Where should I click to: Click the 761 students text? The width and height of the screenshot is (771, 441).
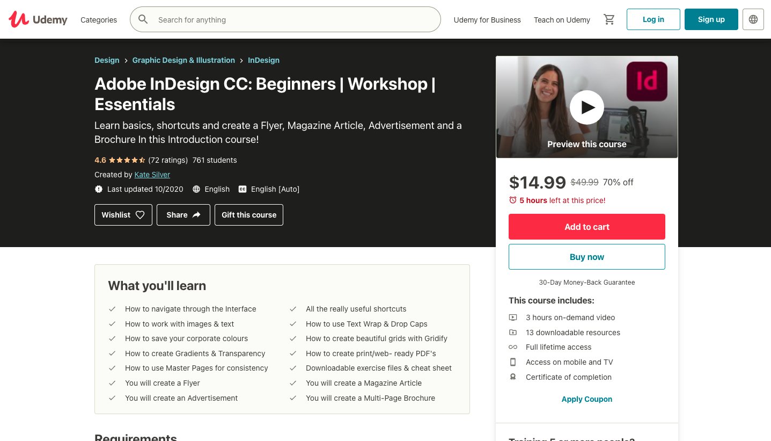pyautogui.click(x=215, y=160)
